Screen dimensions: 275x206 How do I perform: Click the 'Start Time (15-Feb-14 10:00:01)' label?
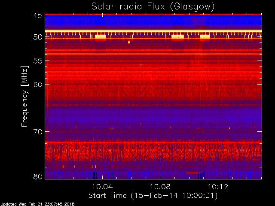(x=153, y=196)
